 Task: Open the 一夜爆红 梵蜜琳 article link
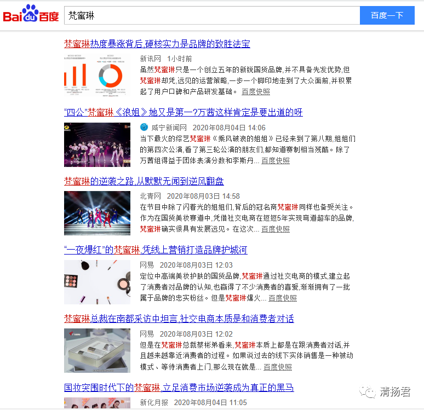point(156,250)
